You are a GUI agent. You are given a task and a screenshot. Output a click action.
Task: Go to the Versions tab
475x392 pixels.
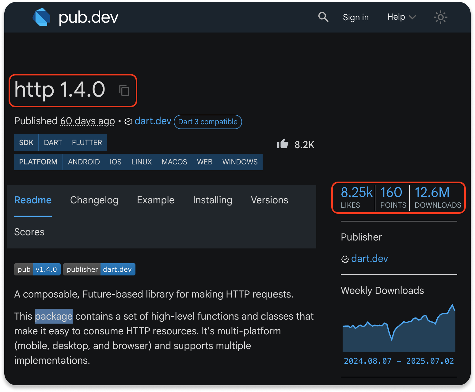(x=269, y=200)
